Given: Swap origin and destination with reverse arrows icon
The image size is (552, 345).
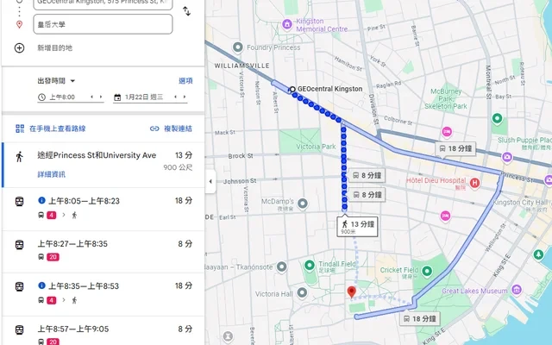Looking at the screenshot, I should click(186, 11).
